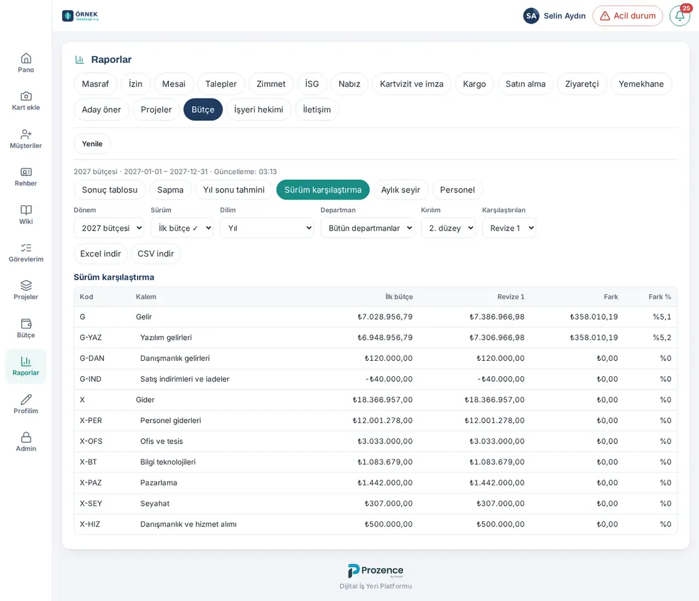699x601 pixels.
Task: Download report with Excel indir
Action: pos(100,253)
